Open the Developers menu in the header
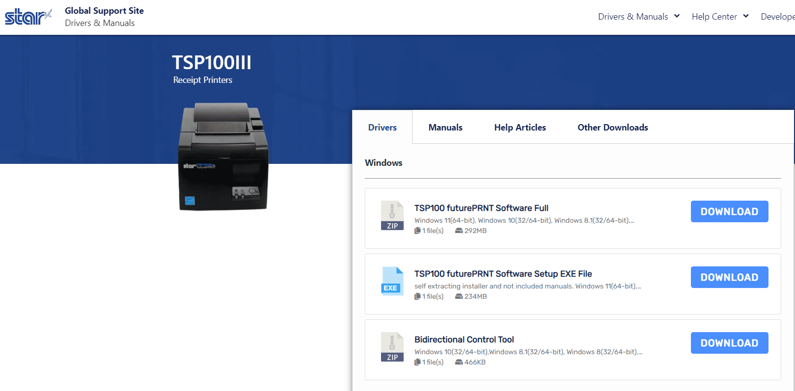795x391 pixels. (x=777, y=17)
